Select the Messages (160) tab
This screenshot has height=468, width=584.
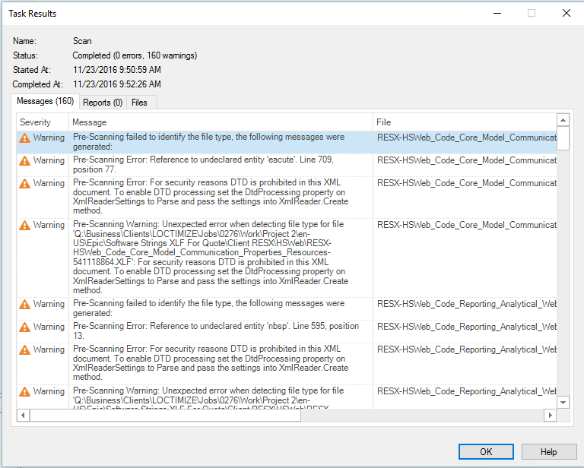tap(45, 102)
